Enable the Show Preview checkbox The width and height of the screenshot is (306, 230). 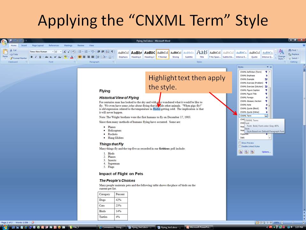tap(240, 143)
